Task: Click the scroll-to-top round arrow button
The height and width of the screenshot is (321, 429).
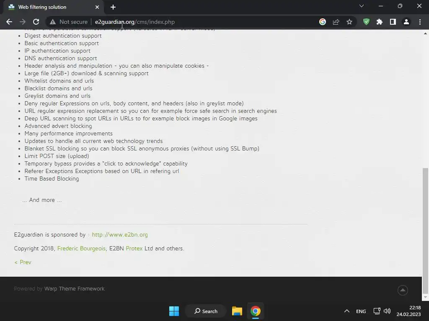Action: point(403,290)
